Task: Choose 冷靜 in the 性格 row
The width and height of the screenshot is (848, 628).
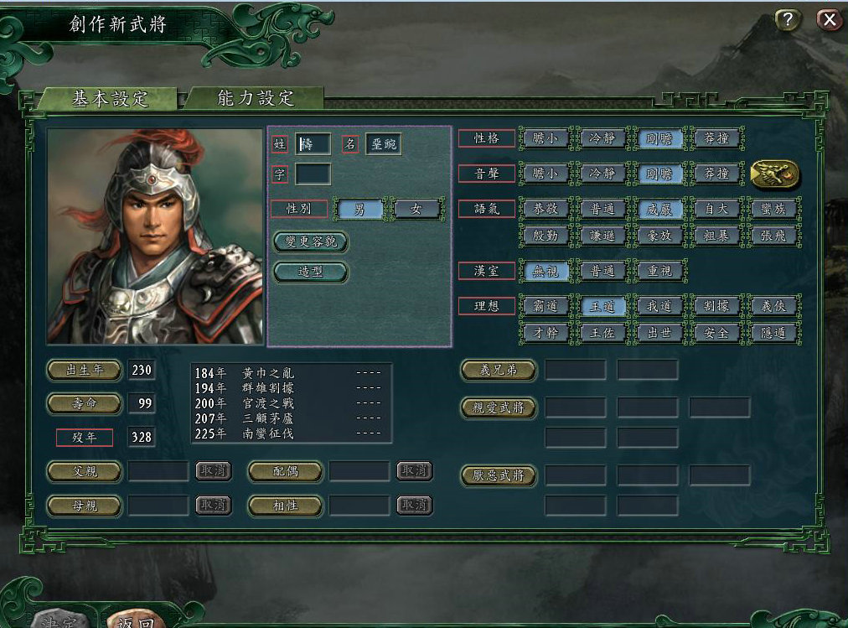Action: pos(602,138)
